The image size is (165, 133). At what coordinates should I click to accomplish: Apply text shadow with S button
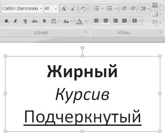(44, 21)
